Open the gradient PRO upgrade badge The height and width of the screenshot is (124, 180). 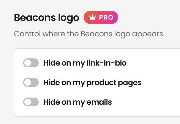point(101,17)
